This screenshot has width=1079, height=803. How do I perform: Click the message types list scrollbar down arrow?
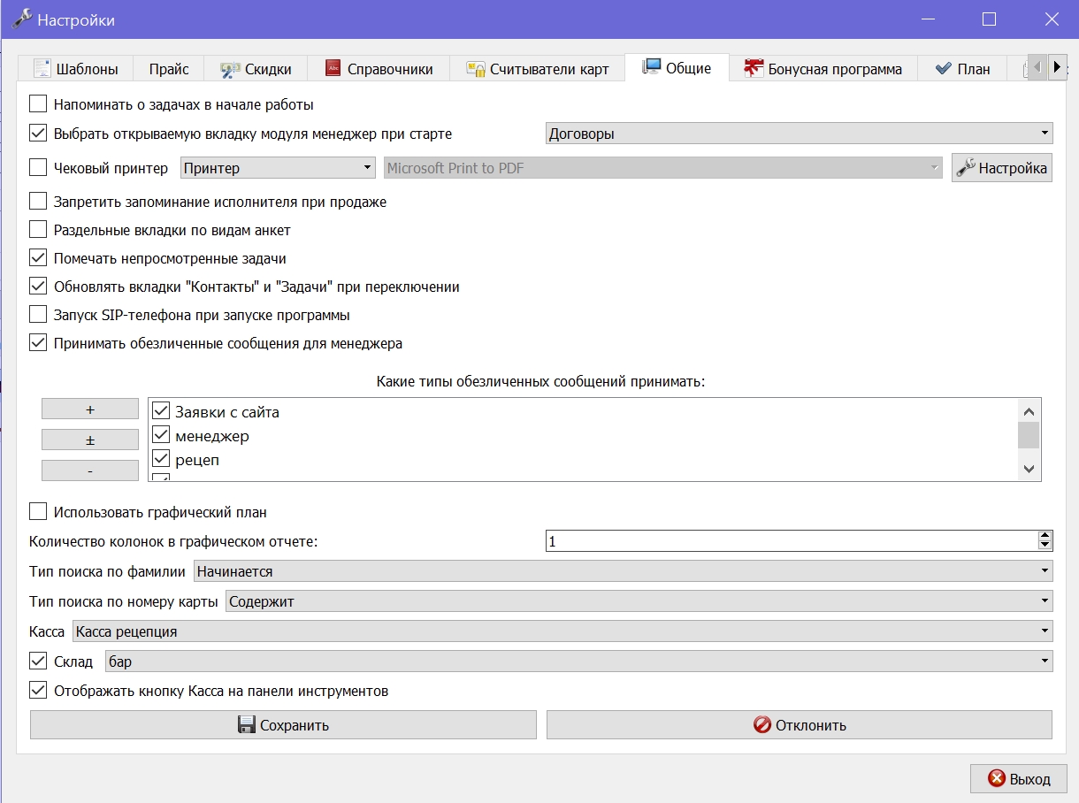click(1029, 469)
